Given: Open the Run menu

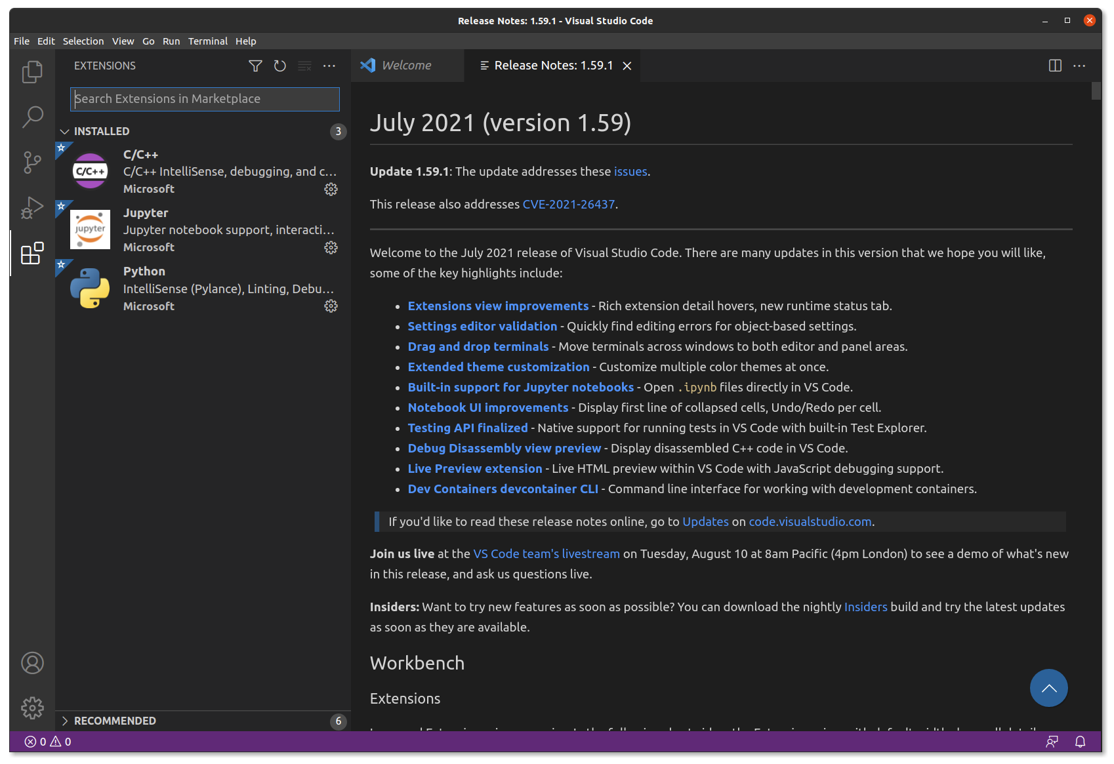Looking at the screenshot, I should pyautogui.click(x=171, y=41).
